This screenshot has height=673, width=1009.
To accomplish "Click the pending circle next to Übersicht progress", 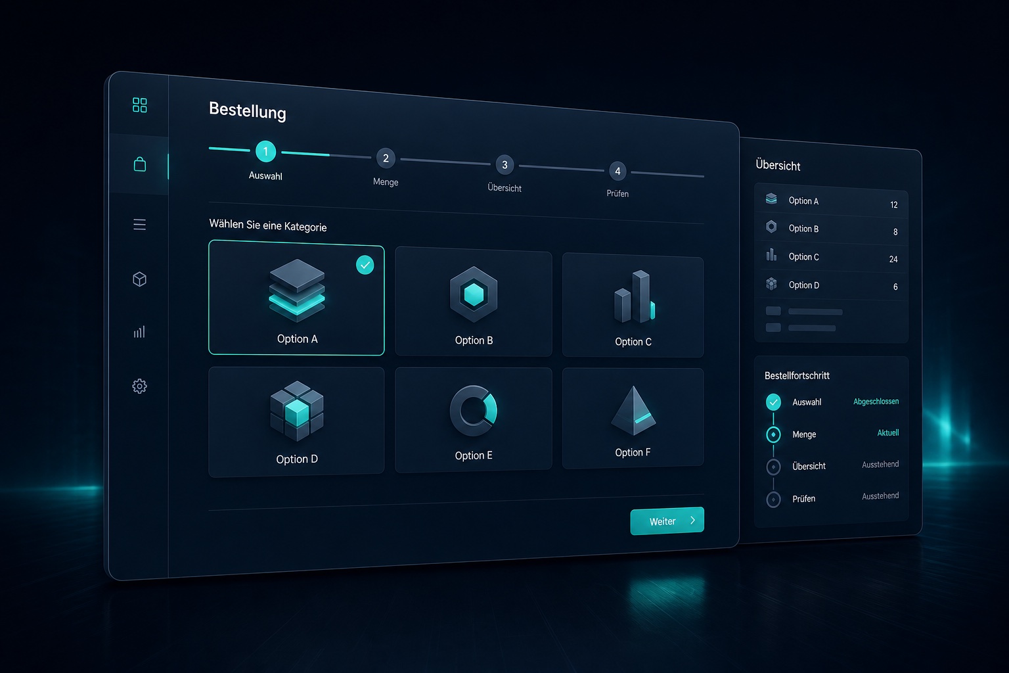I will (x=774, y=467).
